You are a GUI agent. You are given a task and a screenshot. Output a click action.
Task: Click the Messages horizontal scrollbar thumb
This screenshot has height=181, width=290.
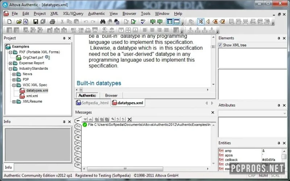point(125,169)
